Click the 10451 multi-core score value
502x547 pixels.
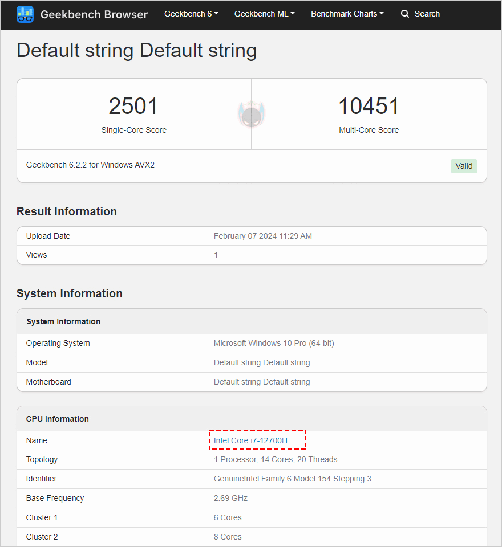(x=369, y=106)
